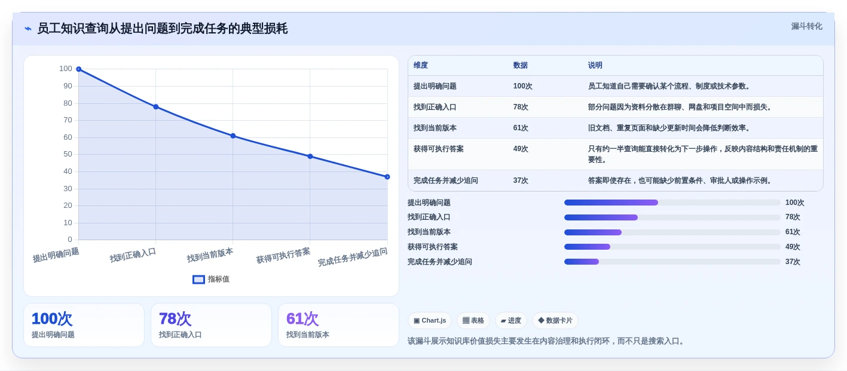Click the 61次 value in the table
Screen dimensions: 847x371
pos(521,128)
